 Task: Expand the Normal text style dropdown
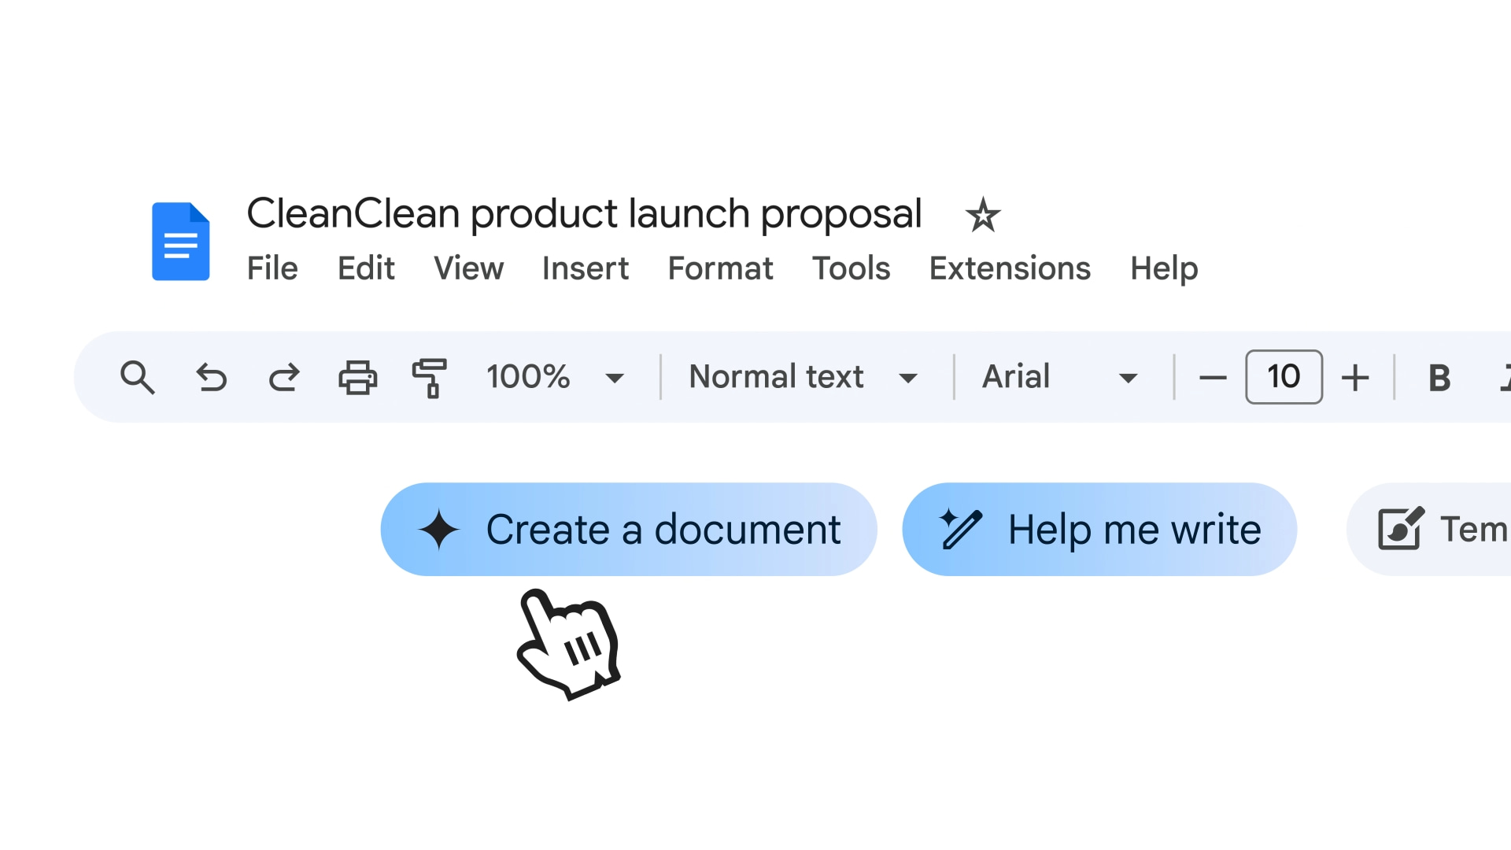[803, 377]
